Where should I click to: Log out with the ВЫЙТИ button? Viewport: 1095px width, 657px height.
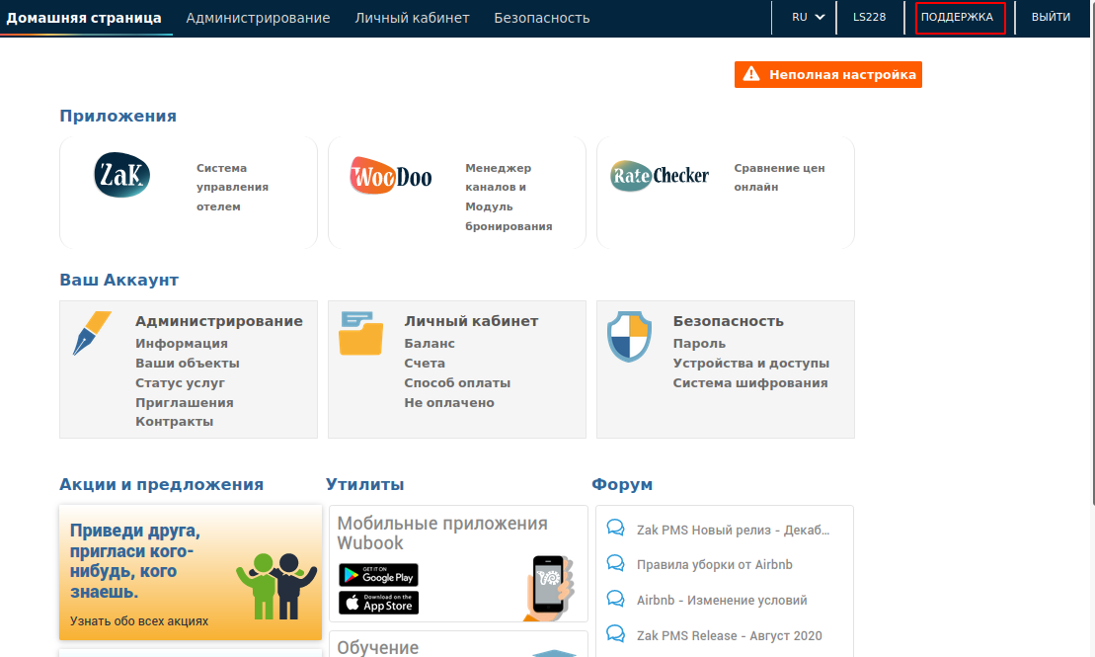tap(1051, 17)
